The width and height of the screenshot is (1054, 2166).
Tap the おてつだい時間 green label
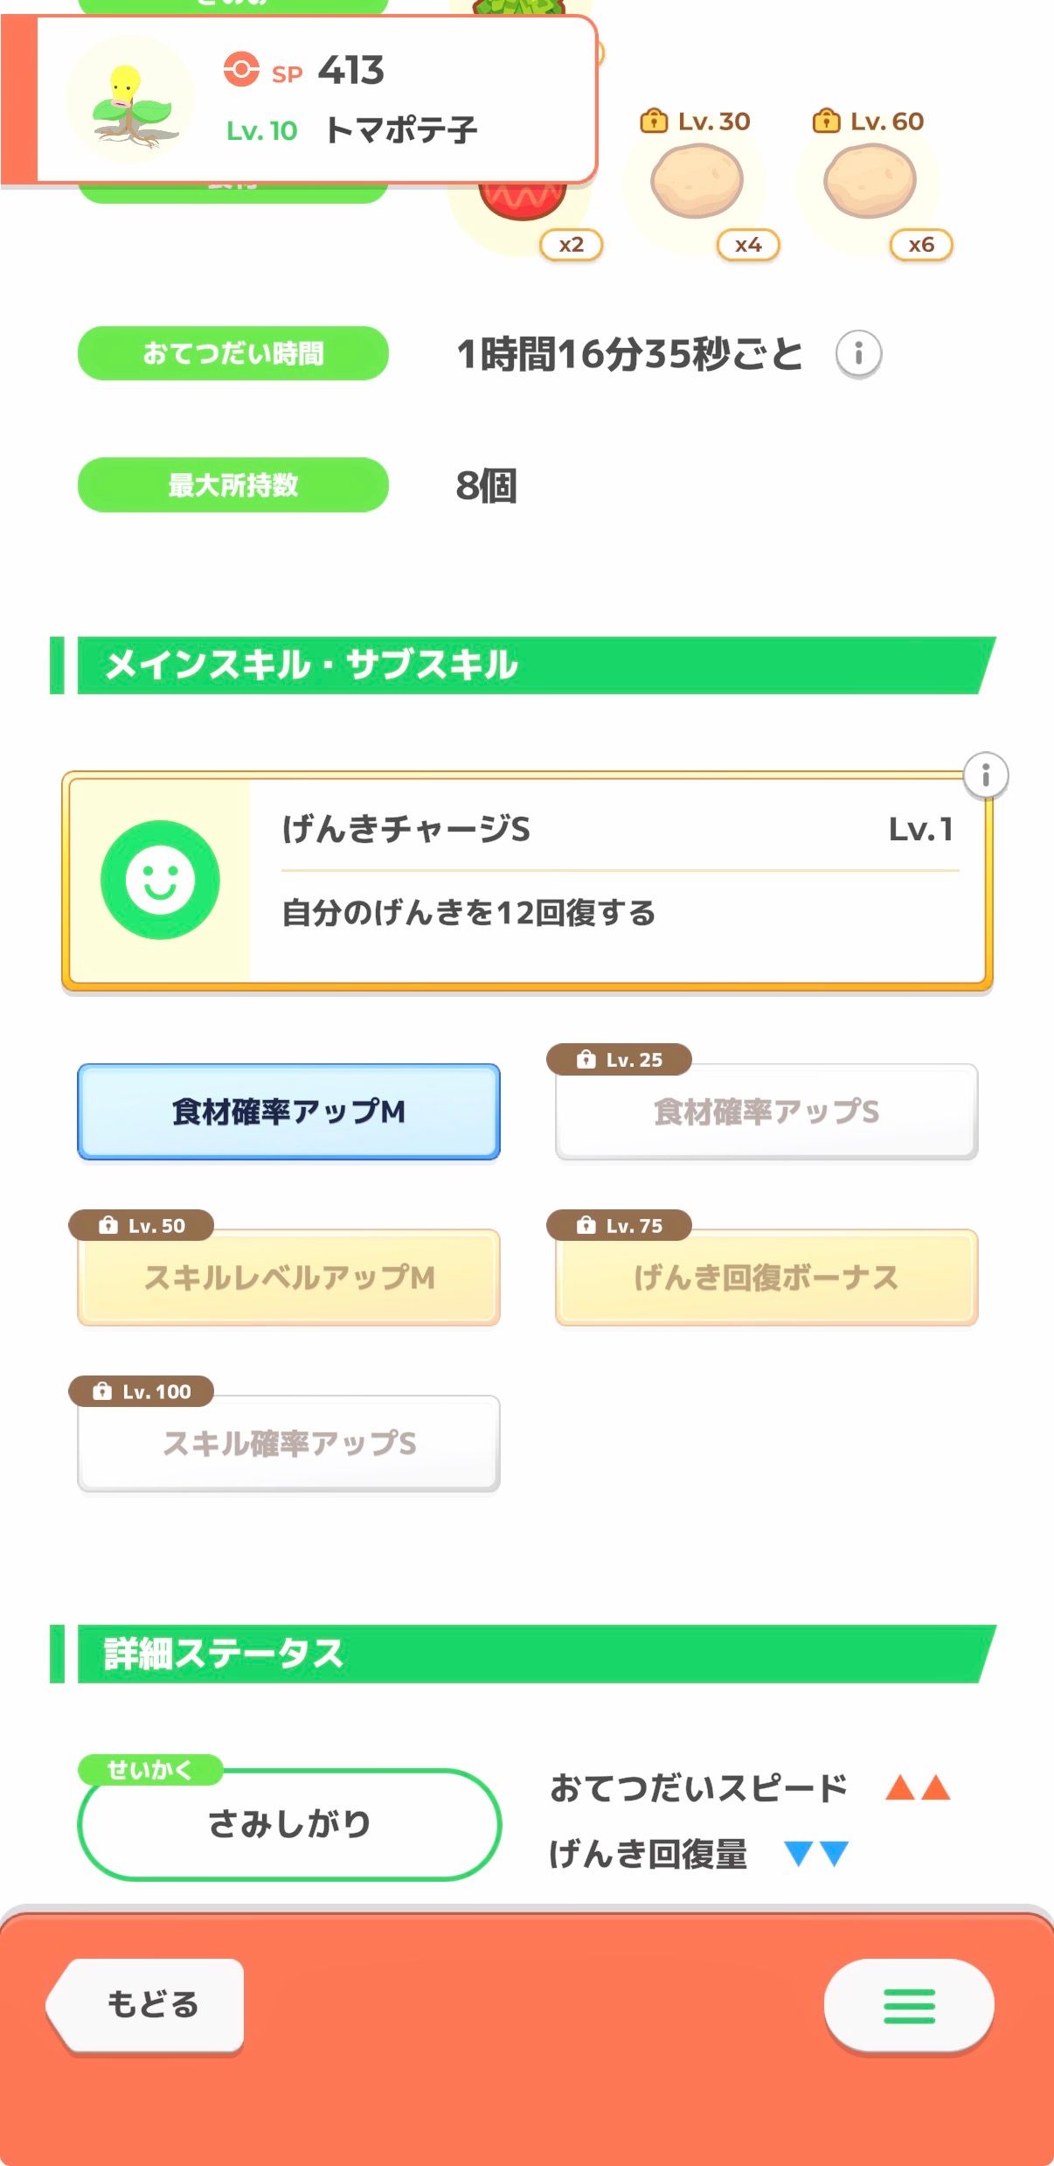tap(233, 354)
